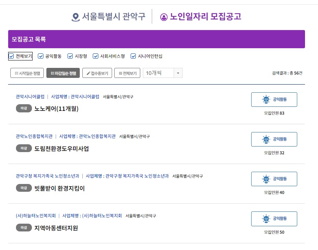Click the (사)하늘터노인복지회 organization link

36,216
